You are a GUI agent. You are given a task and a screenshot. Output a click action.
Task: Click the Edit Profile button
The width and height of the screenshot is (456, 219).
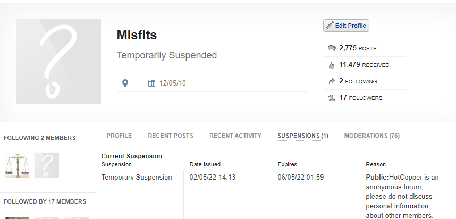pos(346,26)
